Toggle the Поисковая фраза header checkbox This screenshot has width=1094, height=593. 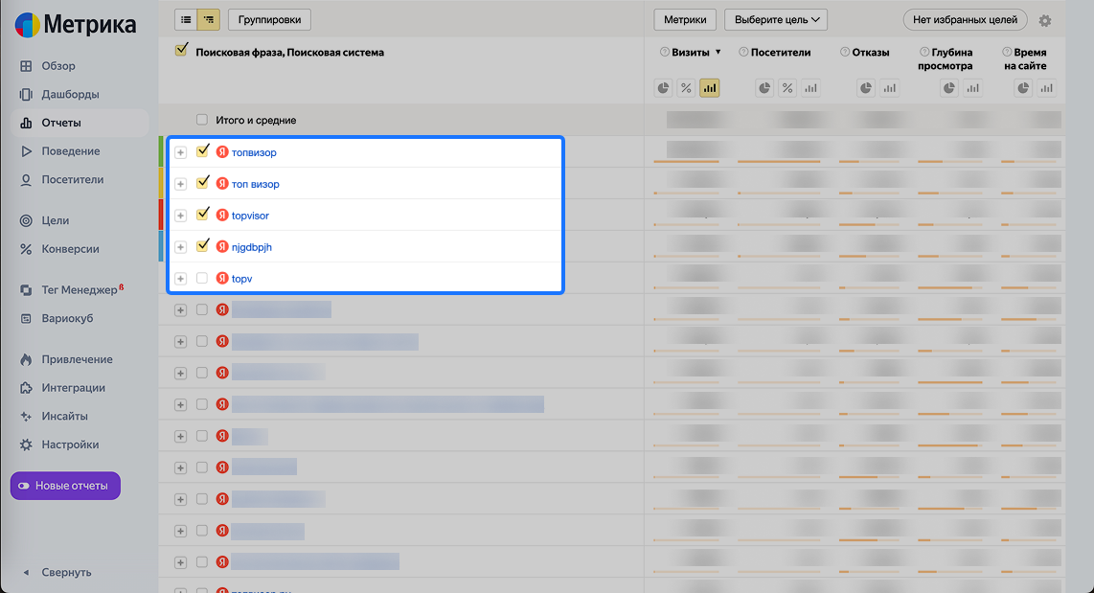181,50
